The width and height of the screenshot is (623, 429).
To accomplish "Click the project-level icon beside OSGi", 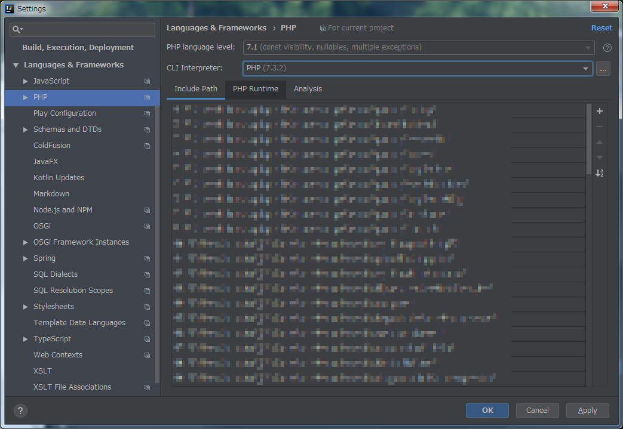I will [x=147, y=226].
